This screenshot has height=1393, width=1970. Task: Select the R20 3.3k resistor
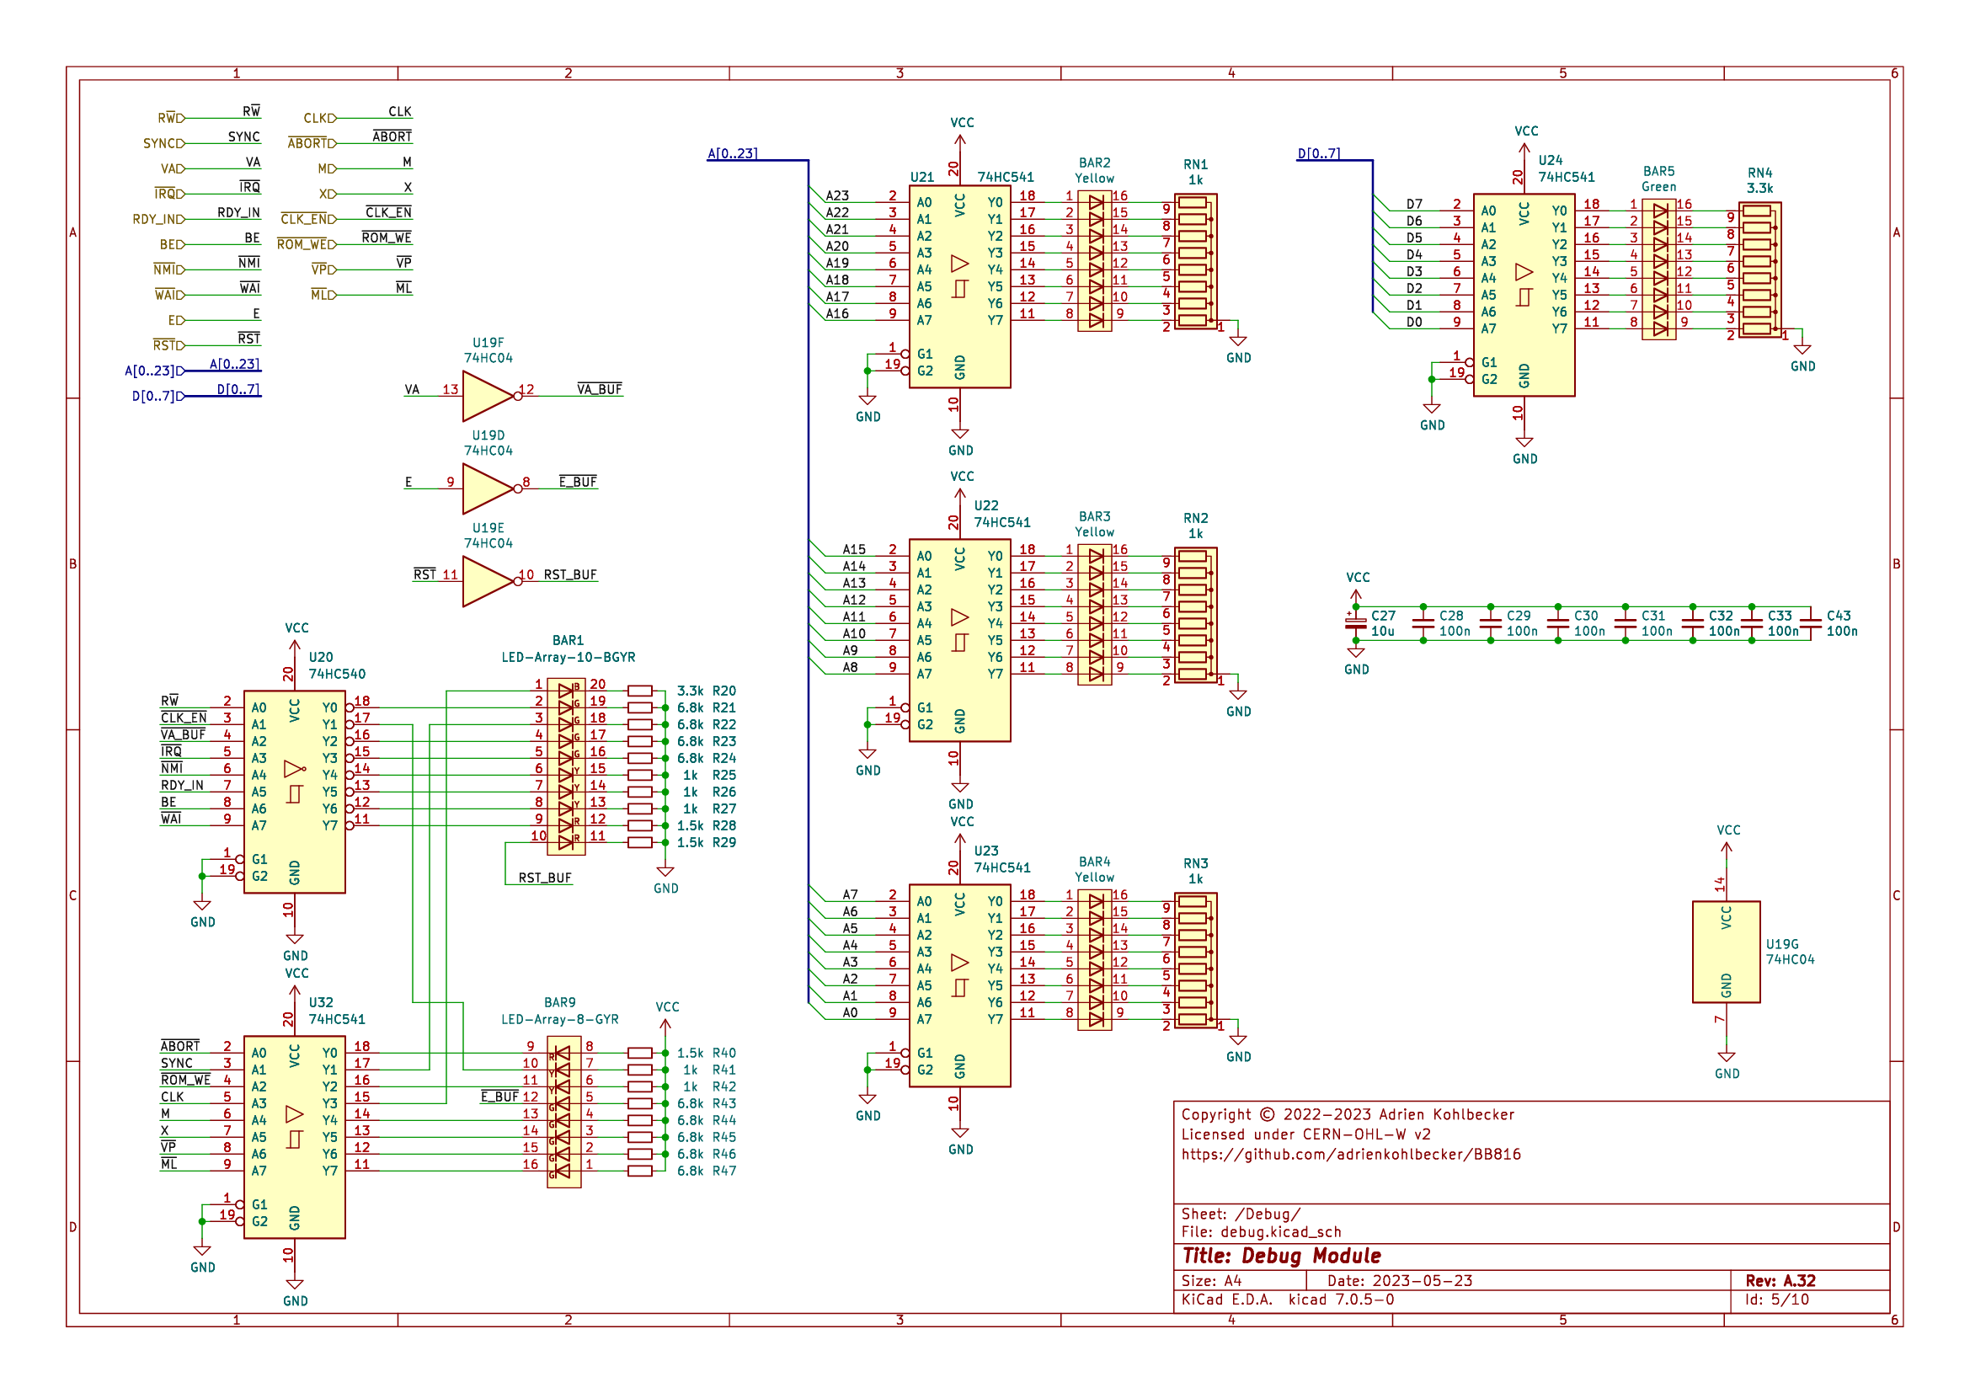click(640, 691)
